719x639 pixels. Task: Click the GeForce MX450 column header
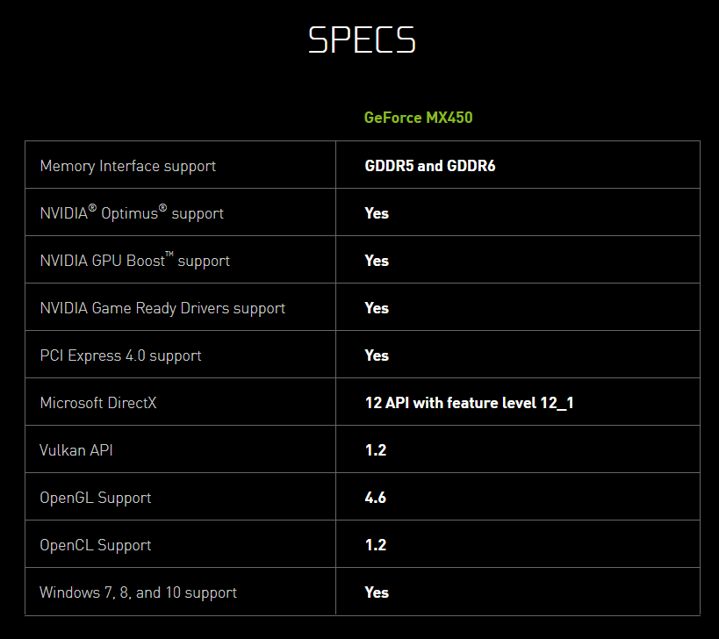point(418,118)
